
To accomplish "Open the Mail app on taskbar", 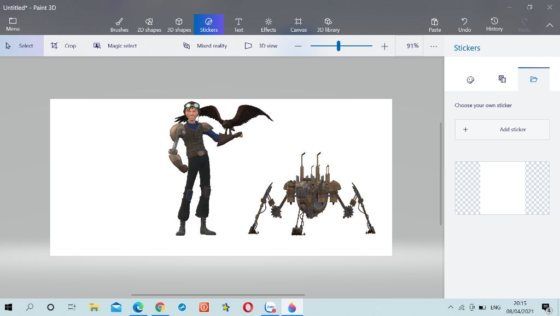I will 116,307.
